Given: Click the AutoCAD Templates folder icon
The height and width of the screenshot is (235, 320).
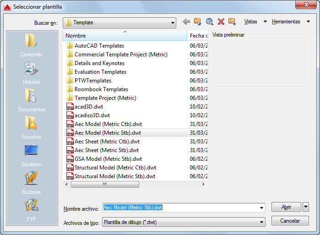Looking at the screenshot, I should coord(70,45).
